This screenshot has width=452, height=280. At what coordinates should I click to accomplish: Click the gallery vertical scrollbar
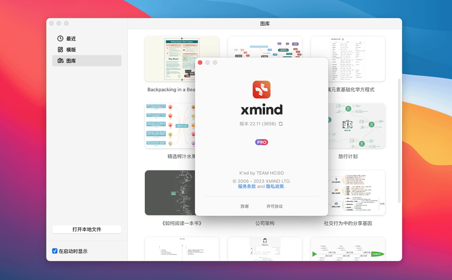pyautogui.click(x=399, y=141)
